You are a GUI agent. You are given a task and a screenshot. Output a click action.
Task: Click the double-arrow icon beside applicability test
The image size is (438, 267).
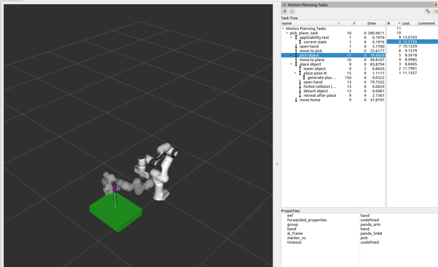[296, 38]
